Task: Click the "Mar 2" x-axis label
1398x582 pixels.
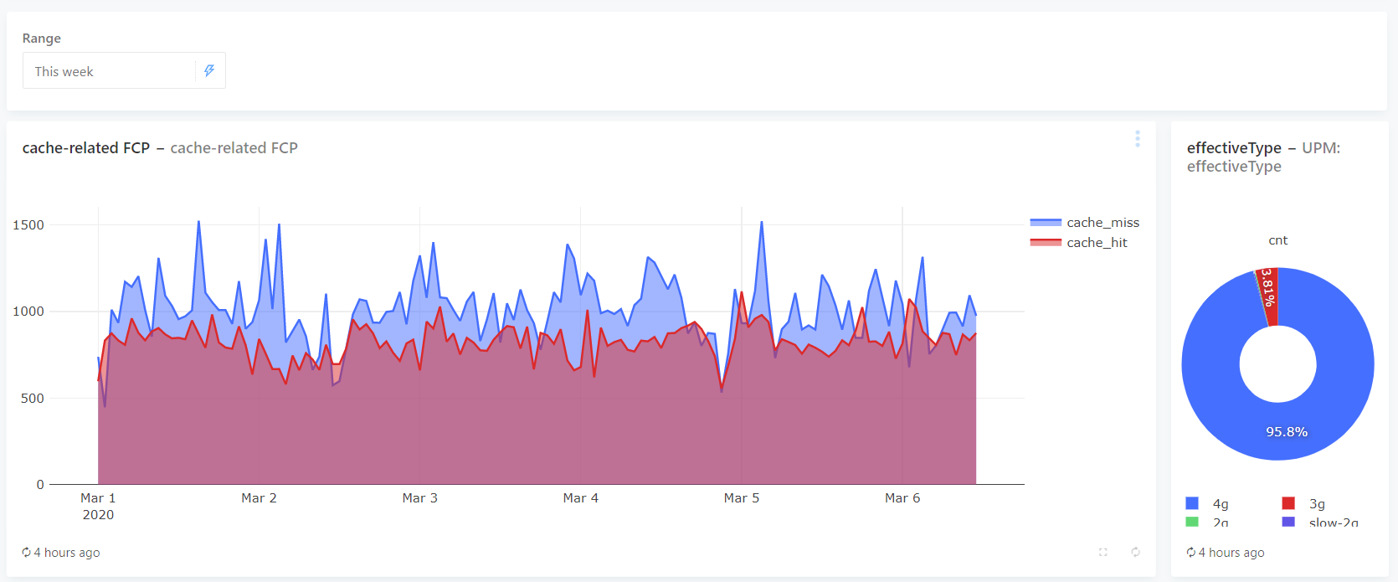Action: click(x=259, y=498)
